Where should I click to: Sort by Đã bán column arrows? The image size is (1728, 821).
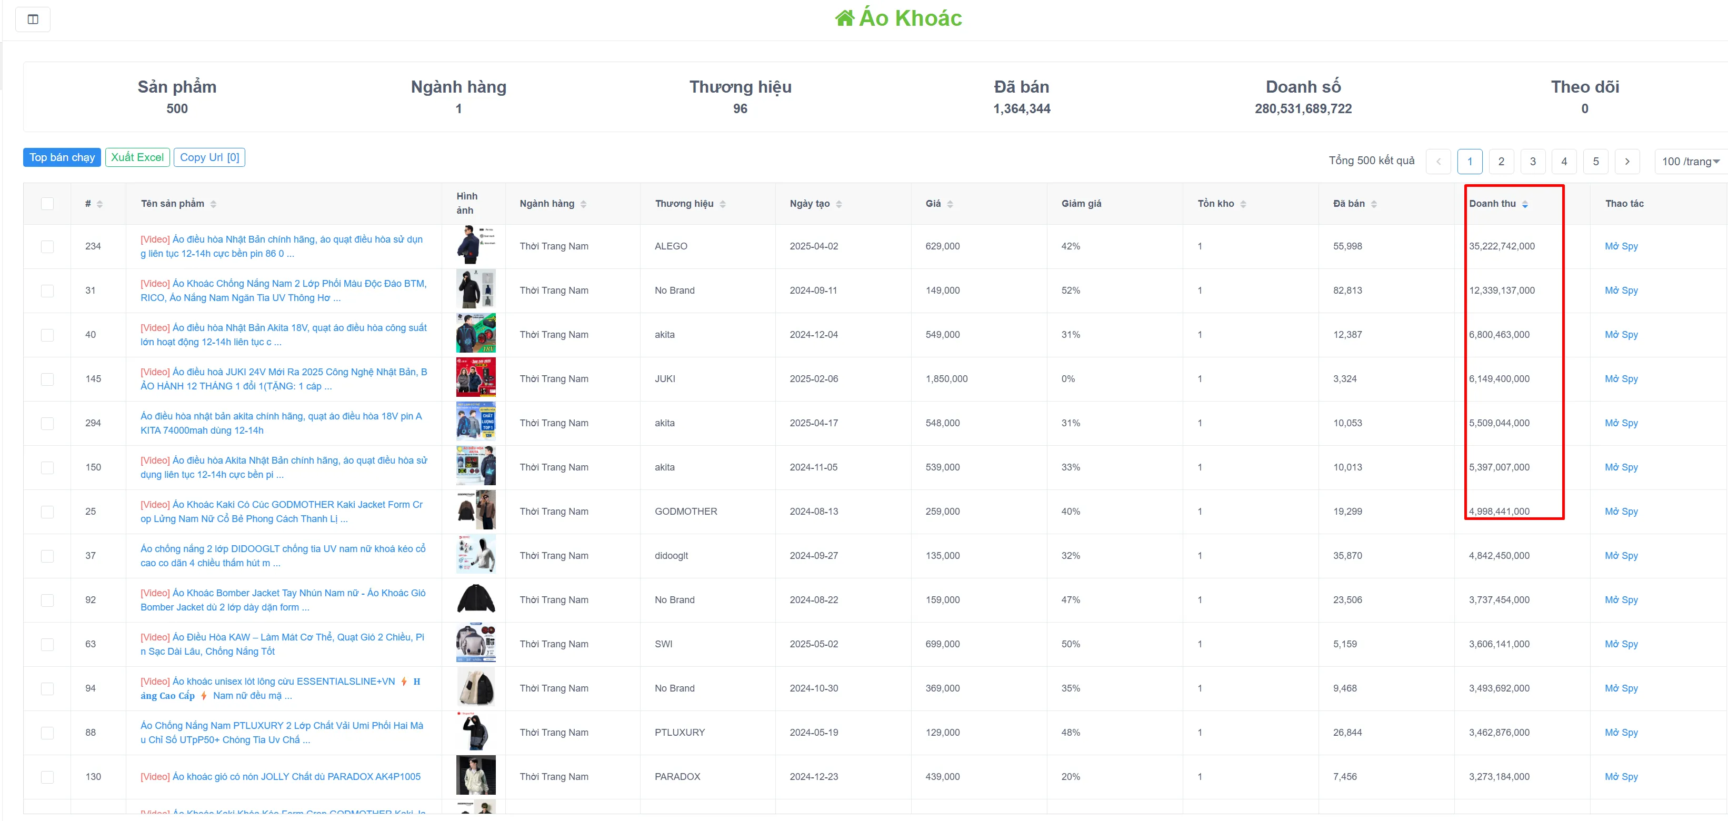pyautogui.click(x=1374, y=204)
